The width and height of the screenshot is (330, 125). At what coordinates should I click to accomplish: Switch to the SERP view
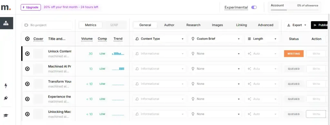(114, 25)
